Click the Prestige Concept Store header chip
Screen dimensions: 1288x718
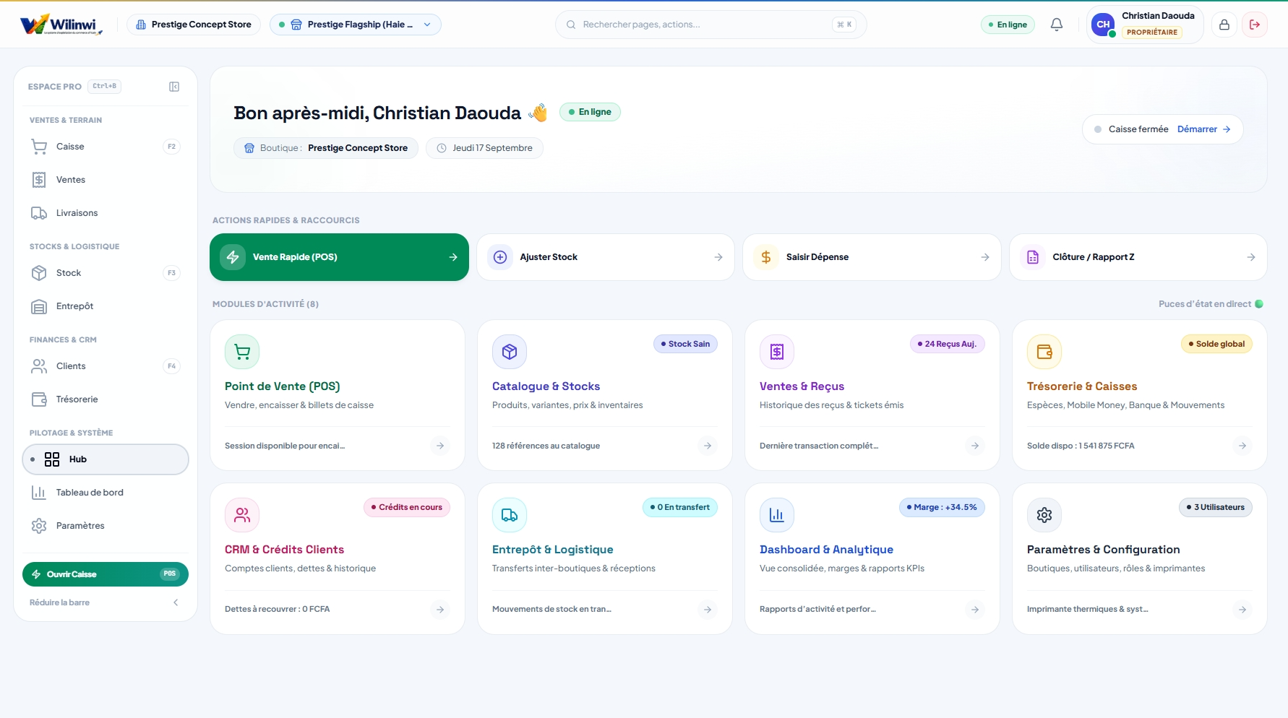[x=194, y=25]
